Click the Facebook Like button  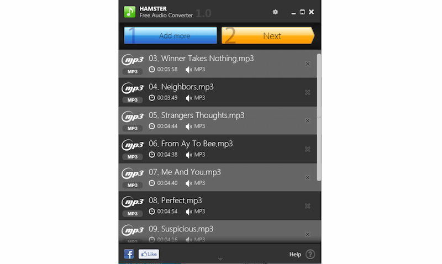click(149, 254)
